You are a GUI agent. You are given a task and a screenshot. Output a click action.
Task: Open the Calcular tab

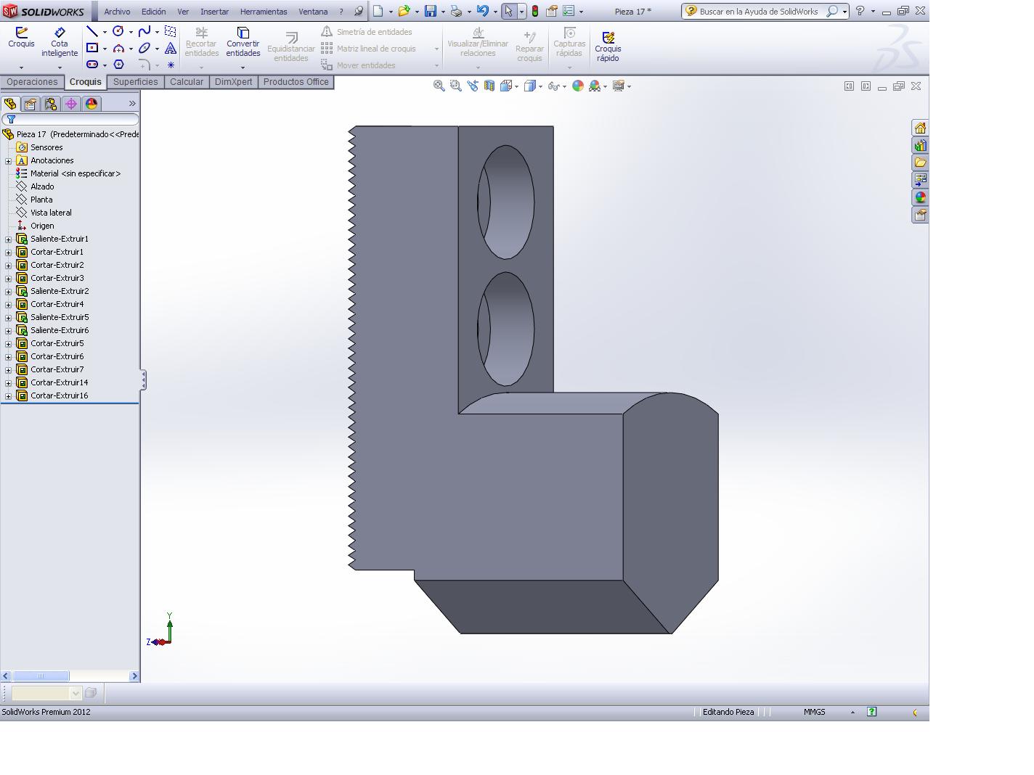point(187,82)
